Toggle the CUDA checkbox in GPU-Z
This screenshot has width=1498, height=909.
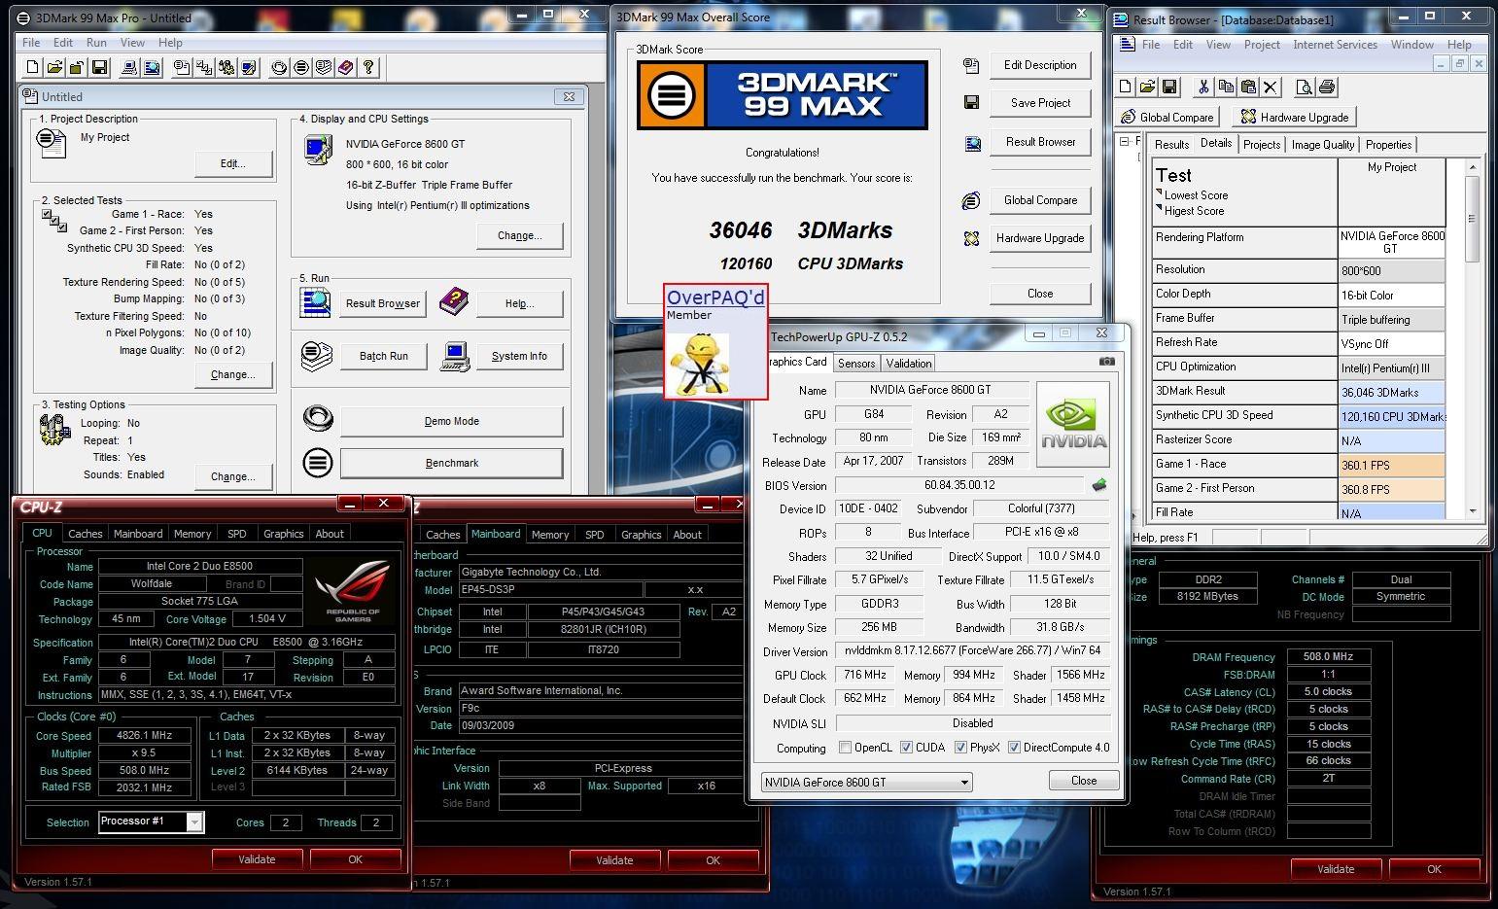pos(906,748)
